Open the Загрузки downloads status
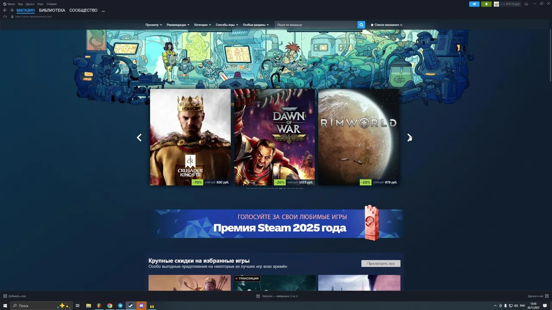552x310 pixels. (277, 296)
